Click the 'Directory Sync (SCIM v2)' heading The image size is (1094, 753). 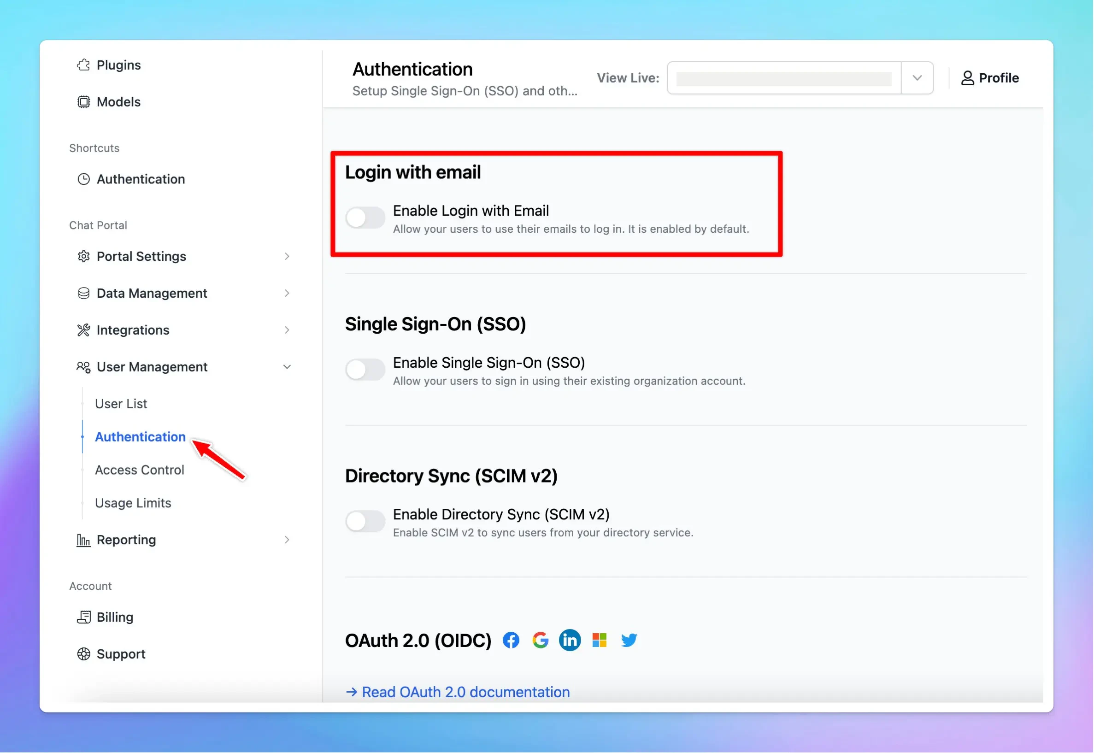(x=452, y=476)
